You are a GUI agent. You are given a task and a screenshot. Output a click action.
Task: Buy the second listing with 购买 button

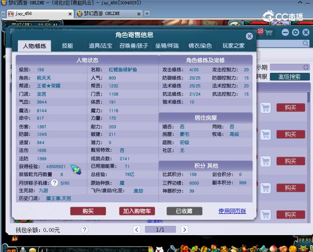coord(290,134)
